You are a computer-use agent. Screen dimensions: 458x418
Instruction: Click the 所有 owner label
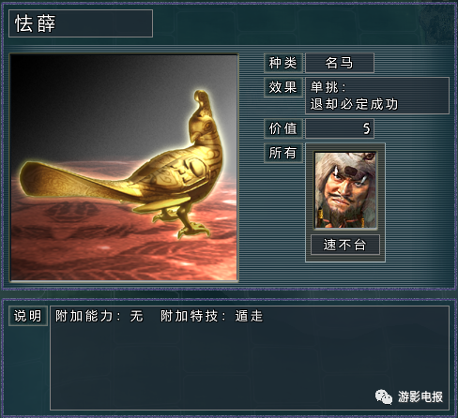283,153
